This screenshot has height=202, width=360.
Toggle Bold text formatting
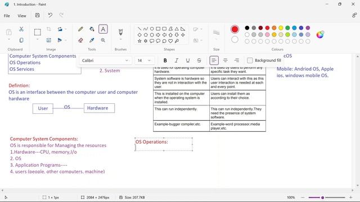[165, 61]
